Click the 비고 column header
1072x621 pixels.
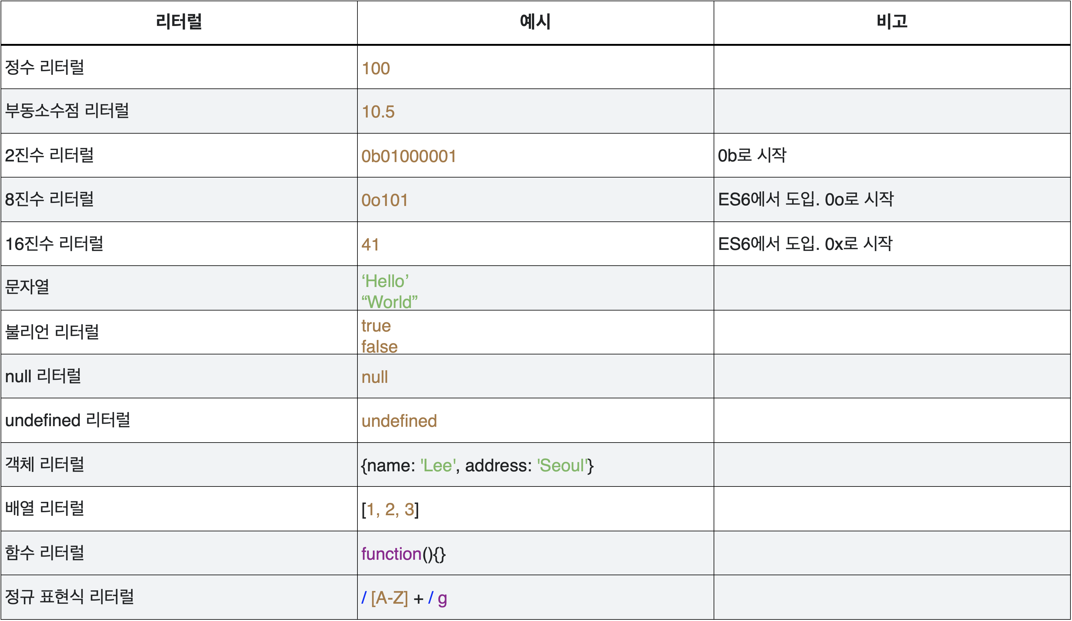[x=892, y=21]
